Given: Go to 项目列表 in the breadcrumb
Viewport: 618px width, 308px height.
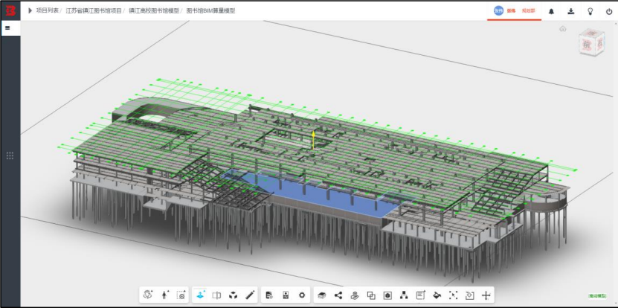Looking at the screenshot, I should point(47,11).
